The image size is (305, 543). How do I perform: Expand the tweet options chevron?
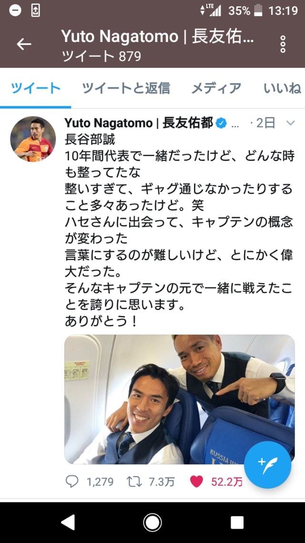pos(291,123)
